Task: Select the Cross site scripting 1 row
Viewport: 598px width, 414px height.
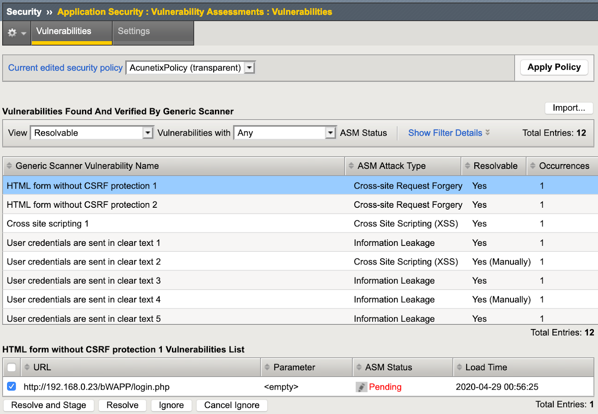Action: (x=300, y=223)
